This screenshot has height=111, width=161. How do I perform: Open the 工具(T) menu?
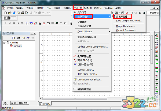click(78, 8)
